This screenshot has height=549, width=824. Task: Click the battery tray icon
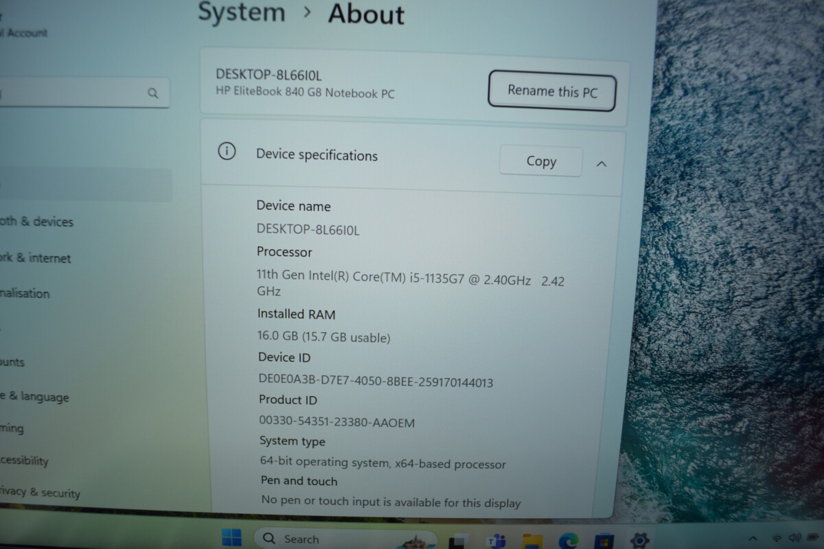pos(812,537)
